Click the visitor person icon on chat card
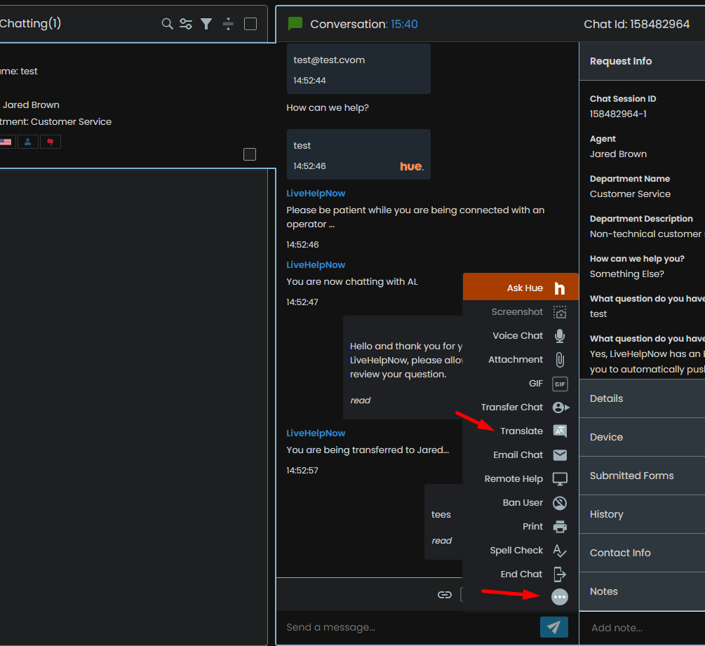705x646 pixels. click(28, 142)
